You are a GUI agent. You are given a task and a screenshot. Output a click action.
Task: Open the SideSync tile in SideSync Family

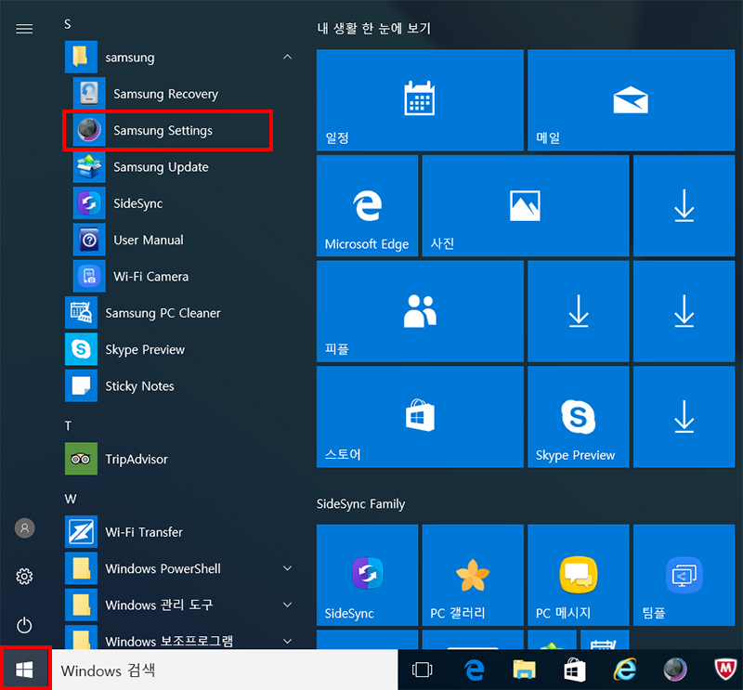coord(367,575)
